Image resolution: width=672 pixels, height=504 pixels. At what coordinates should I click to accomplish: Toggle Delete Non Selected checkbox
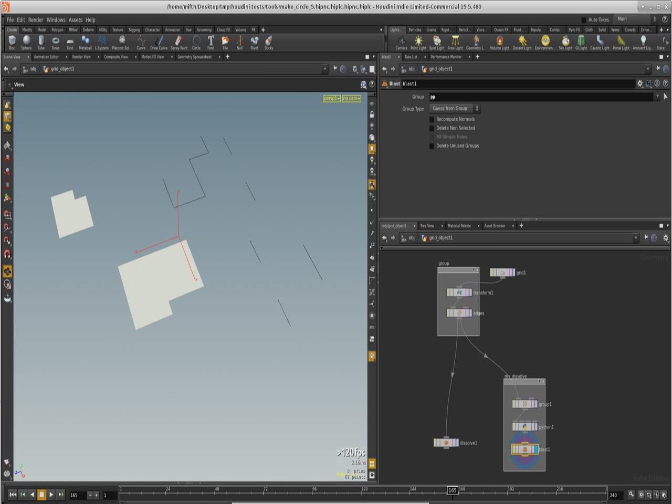click(x=432, y=128)
